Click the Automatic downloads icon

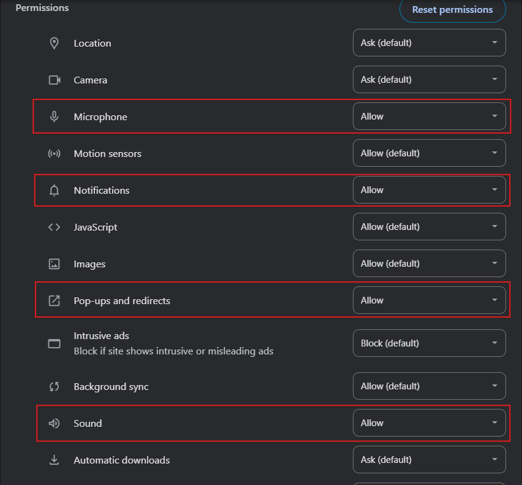tap(54, 460)
